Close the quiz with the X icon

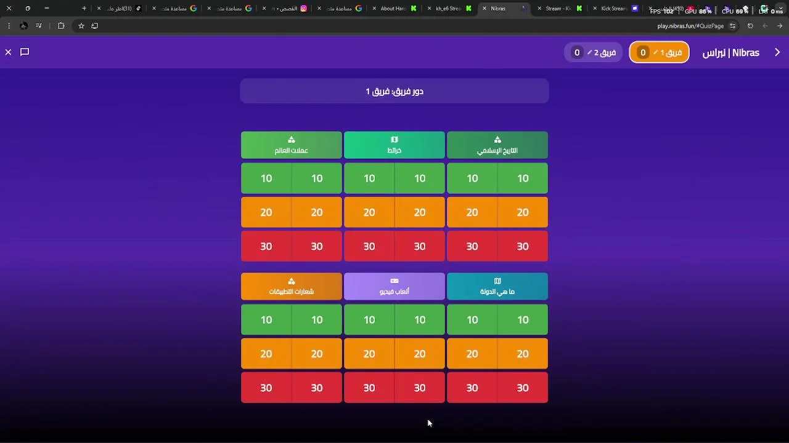click(x=8, y=52)
